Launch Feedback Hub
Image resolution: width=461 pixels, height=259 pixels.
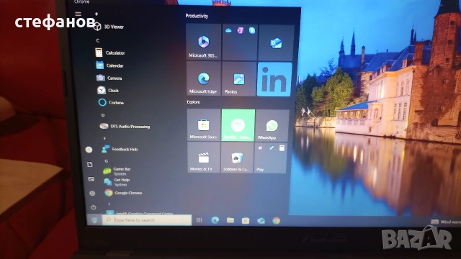[120, 149]
